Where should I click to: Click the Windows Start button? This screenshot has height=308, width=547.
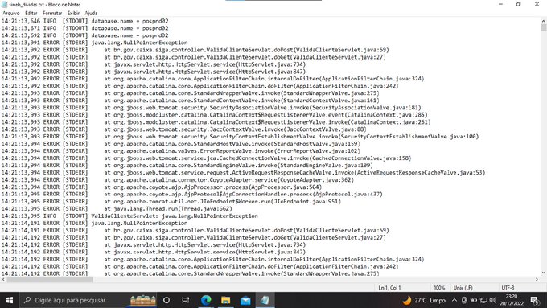click(10, 300)
